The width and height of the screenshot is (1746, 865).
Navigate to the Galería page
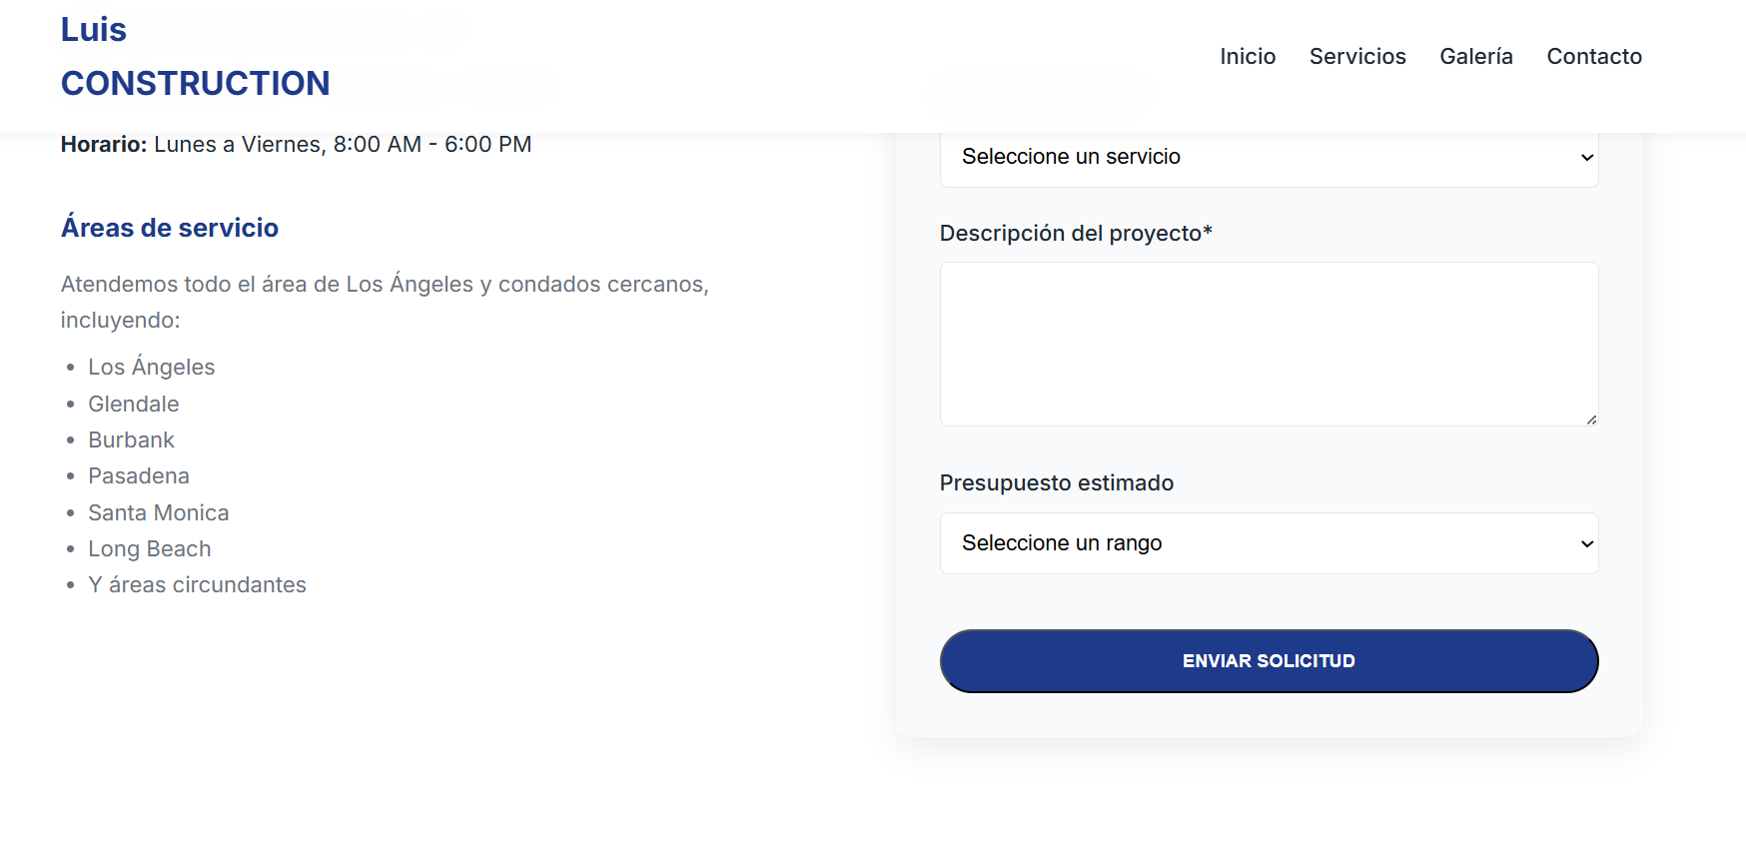(1475, 57)
